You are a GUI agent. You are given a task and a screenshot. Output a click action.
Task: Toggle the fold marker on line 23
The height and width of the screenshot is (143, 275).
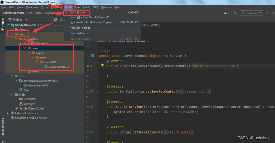point(98,132)
